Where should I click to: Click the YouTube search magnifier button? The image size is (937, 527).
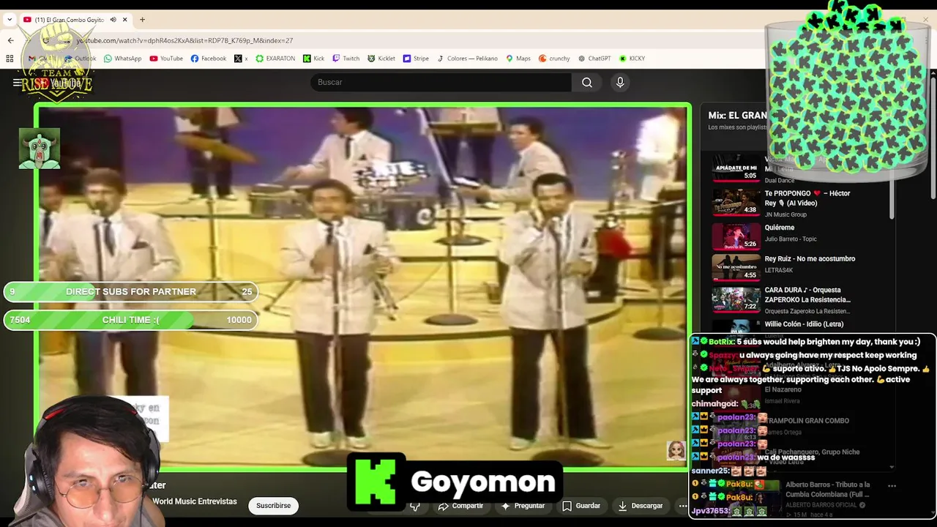tap(587, 82)
